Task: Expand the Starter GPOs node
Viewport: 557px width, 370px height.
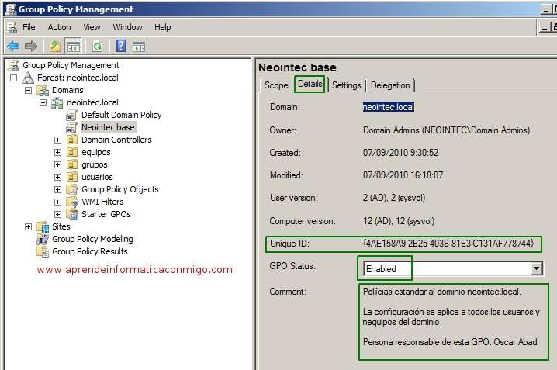Action: (x=57, y=214)
